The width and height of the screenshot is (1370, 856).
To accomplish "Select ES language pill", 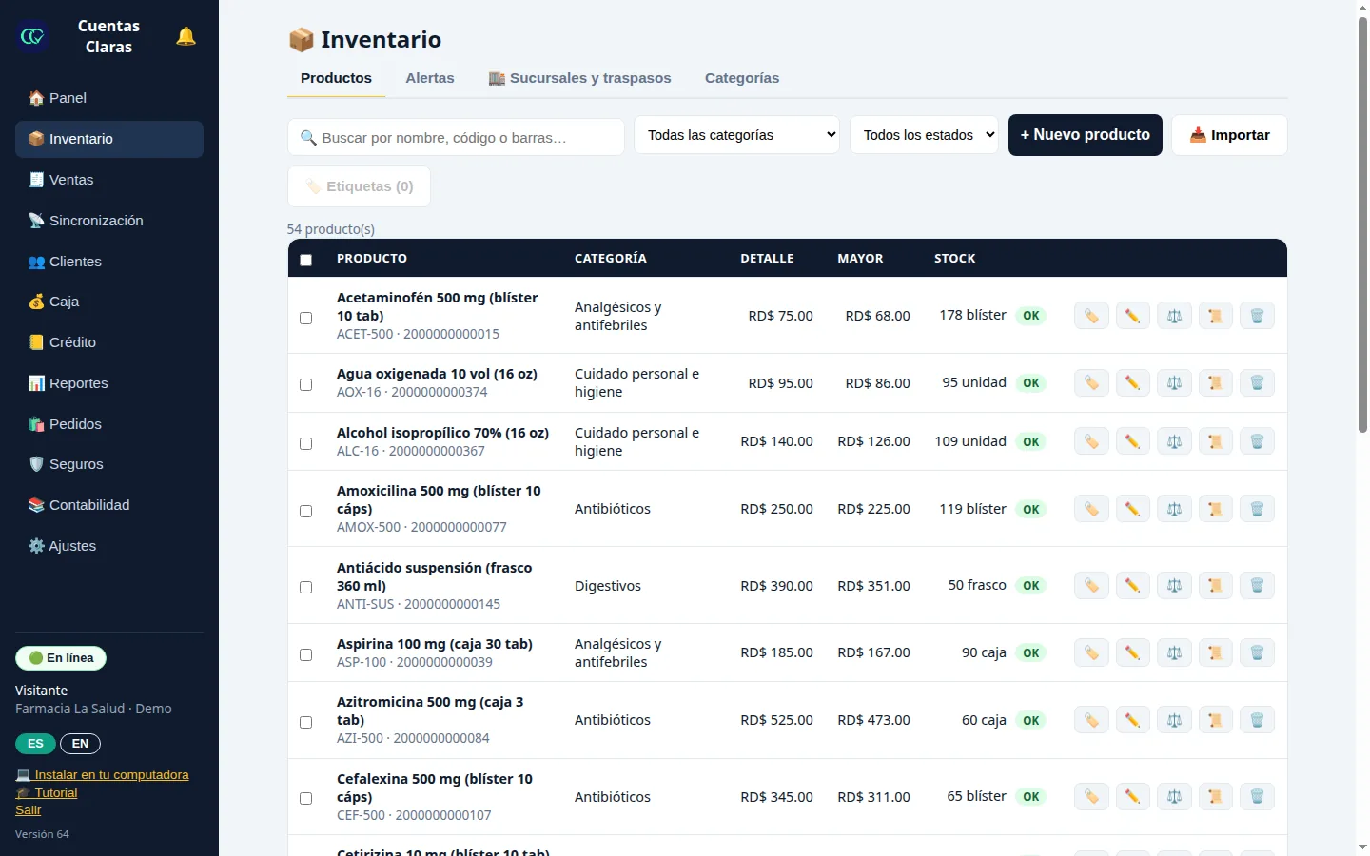I will [x=35, y=744].
